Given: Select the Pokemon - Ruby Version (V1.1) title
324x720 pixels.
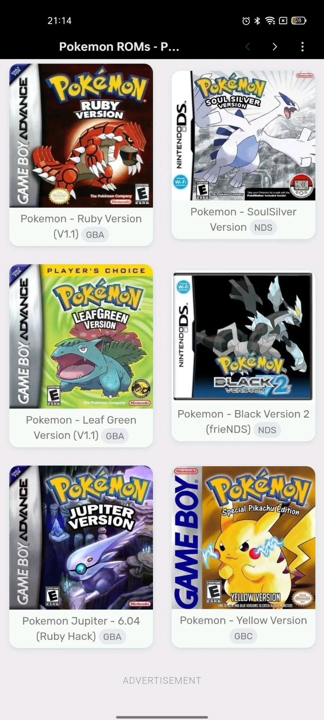Looking at the screenshot, I should point(81,226).
